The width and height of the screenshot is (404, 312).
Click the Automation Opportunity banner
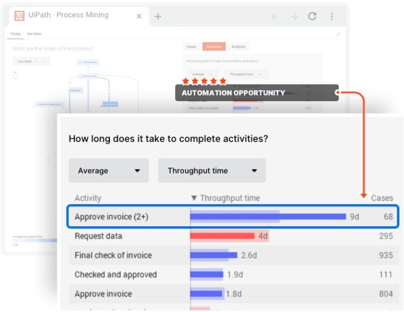[257, 93]
